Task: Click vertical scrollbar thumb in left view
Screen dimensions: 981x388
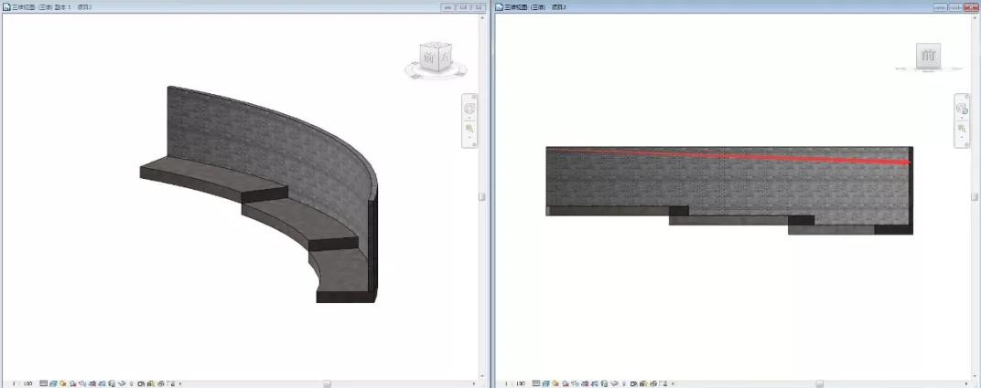Action: pos(482,196)
